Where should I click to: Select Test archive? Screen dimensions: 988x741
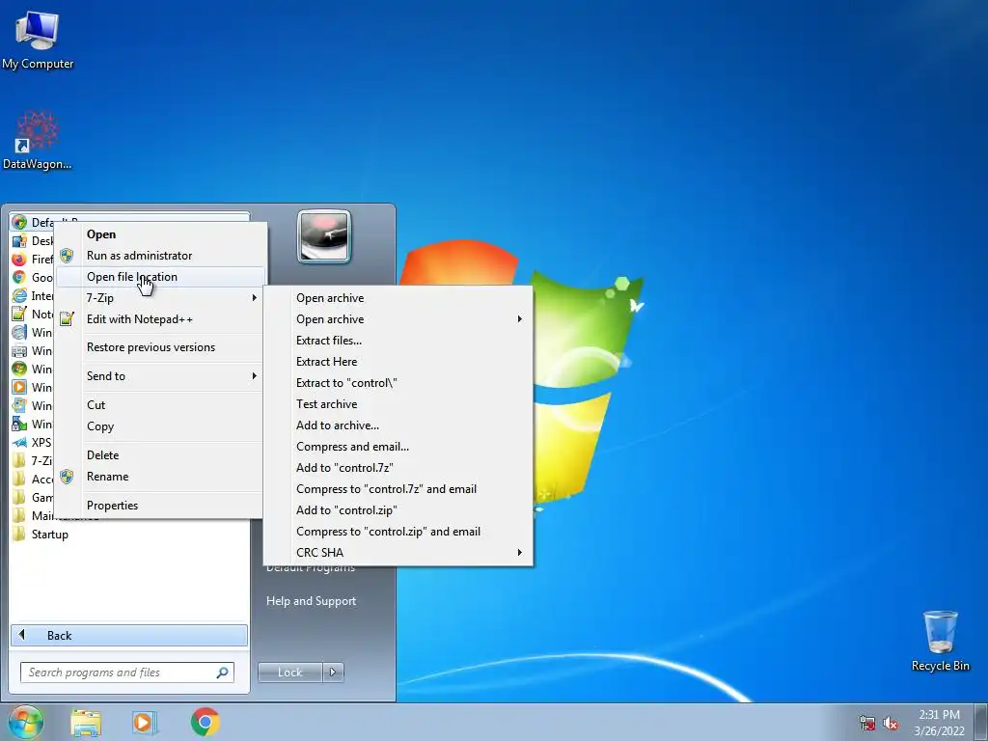[398, 404]
